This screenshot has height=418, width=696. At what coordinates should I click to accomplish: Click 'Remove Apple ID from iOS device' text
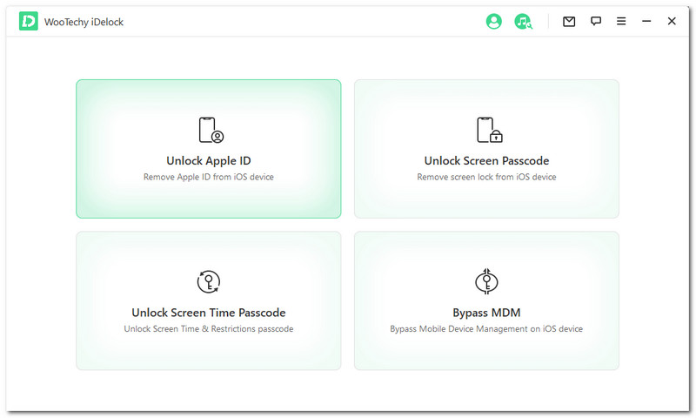click(209, 177)
